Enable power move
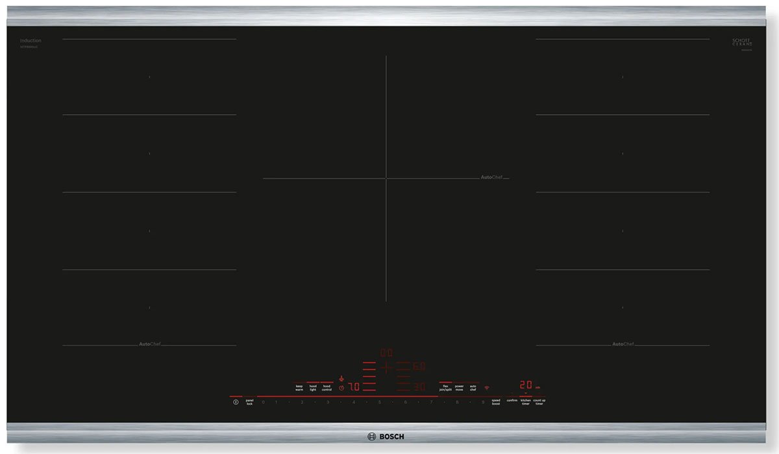The image size is (779, 454). (458, 388)
